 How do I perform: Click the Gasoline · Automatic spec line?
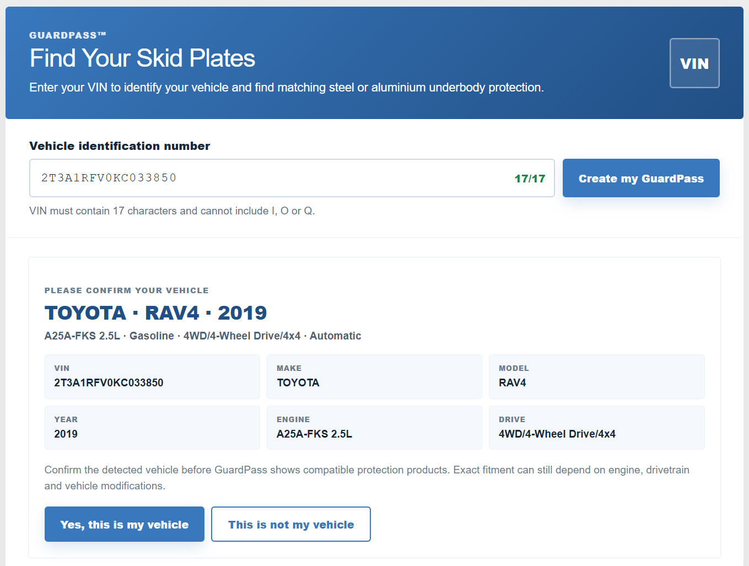tap(203, 336)
